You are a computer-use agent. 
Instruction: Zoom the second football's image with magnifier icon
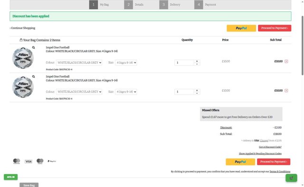tap(34, 77)
